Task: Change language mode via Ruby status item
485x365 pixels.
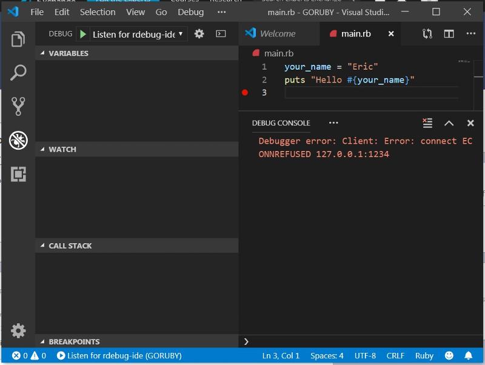Action: pyautogui.click(x=424, y=356)
